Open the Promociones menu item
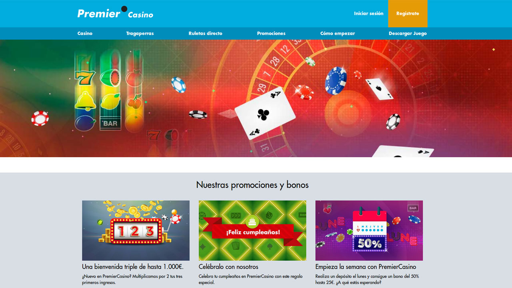This screenshot has width=512, height=288. point(271,34)
